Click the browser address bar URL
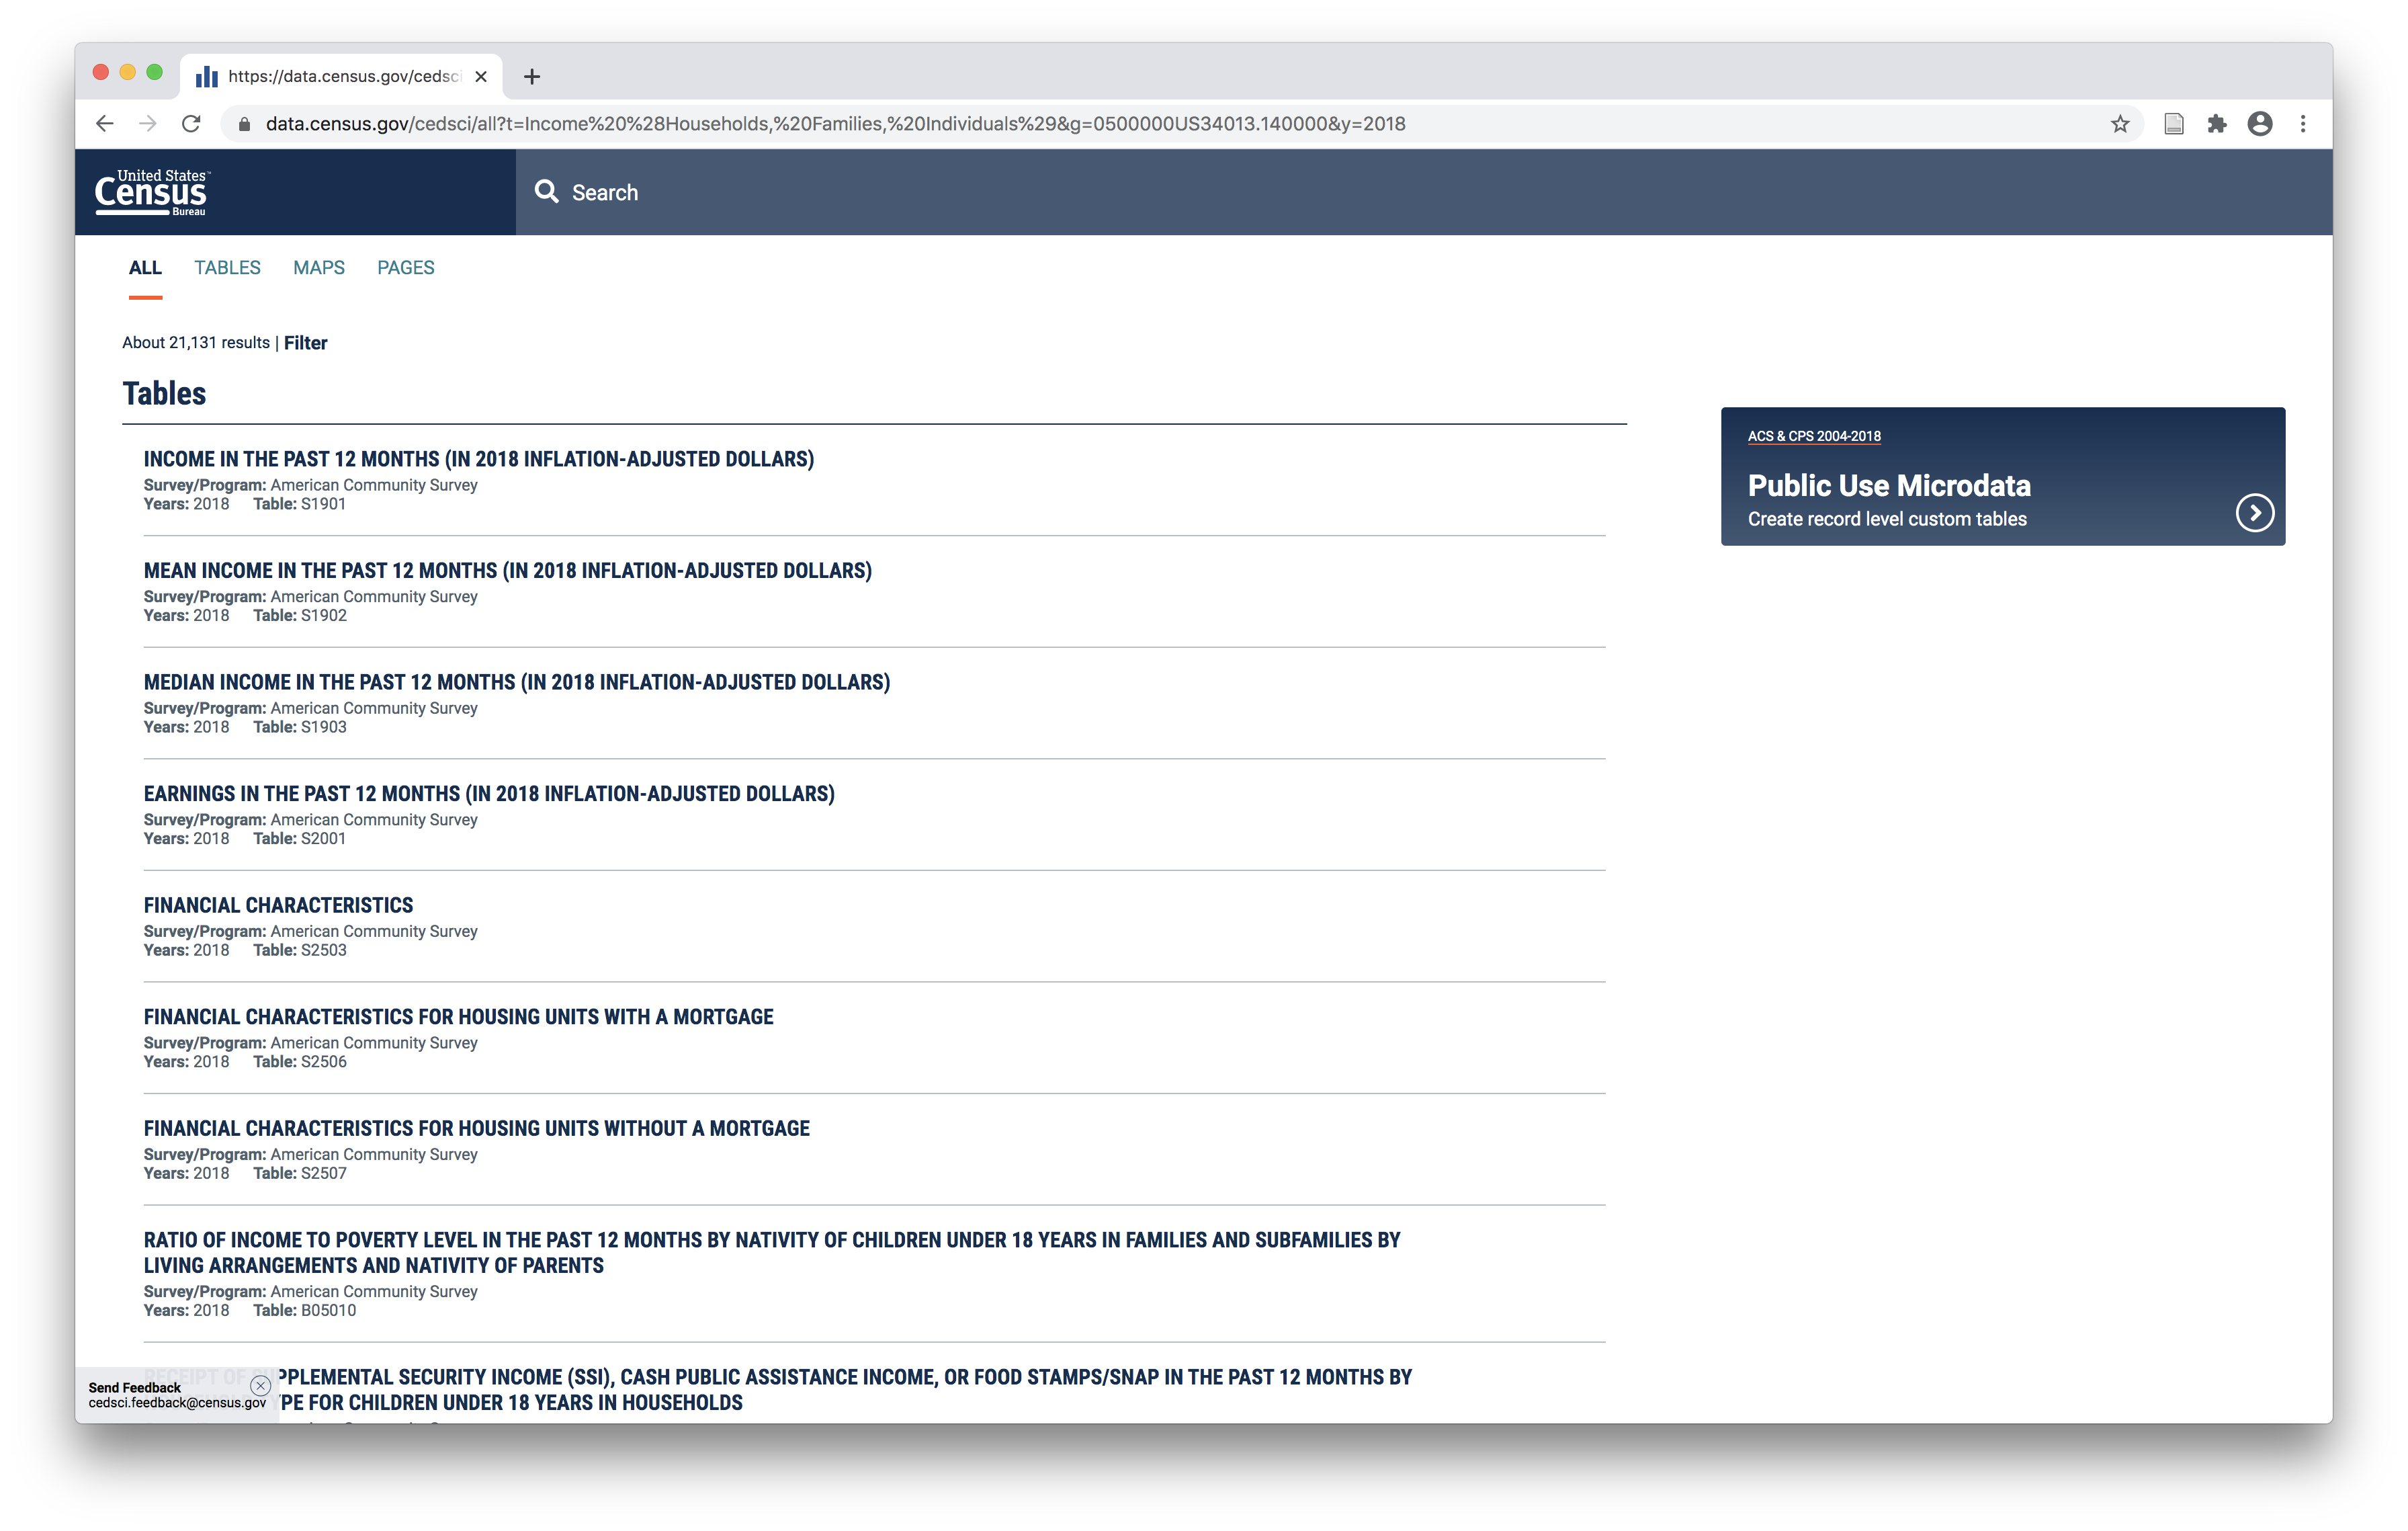The width and height of the screenshot is (2408, 1531). 835,124
